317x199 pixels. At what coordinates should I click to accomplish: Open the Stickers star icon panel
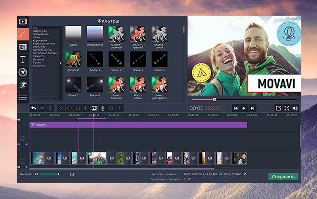[23, 72]
